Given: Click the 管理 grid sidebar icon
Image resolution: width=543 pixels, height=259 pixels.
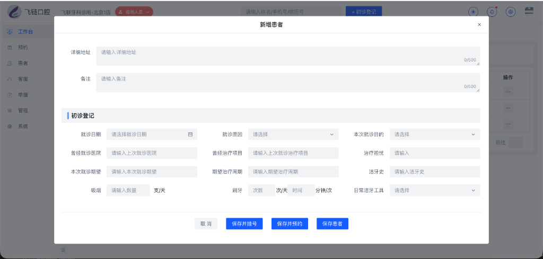Looking at the screenshot, I should pyautogui.click(x=10, y=111).
